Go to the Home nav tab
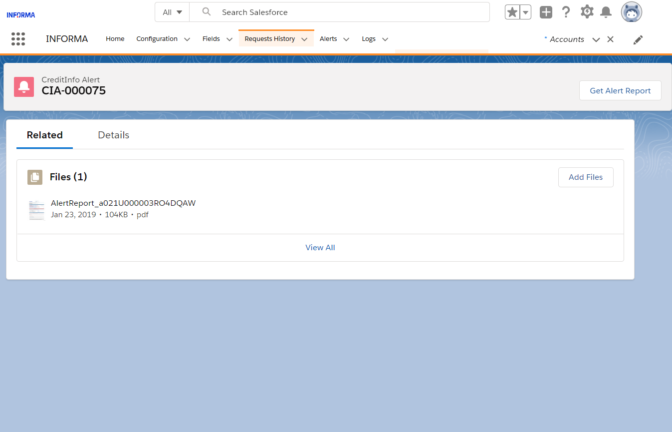This screenshot has height=432, width=672. tap(115, 39)
